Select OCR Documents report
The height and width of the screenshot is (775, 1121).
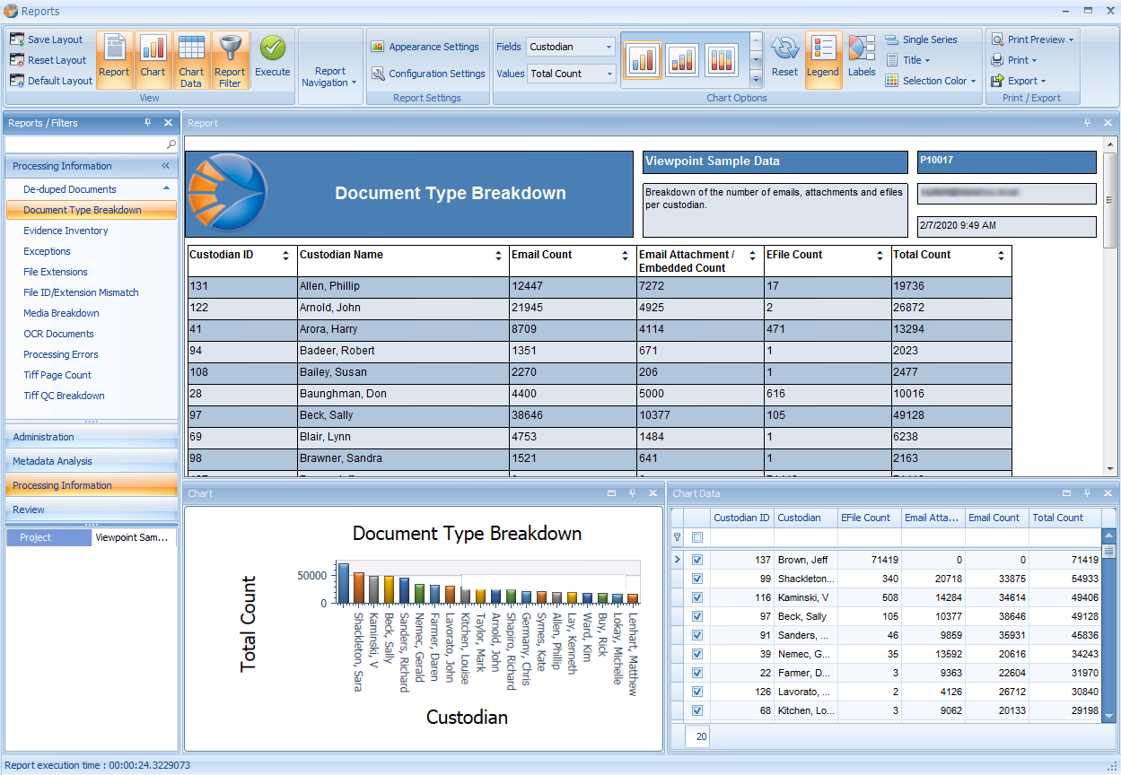[58, 334]
